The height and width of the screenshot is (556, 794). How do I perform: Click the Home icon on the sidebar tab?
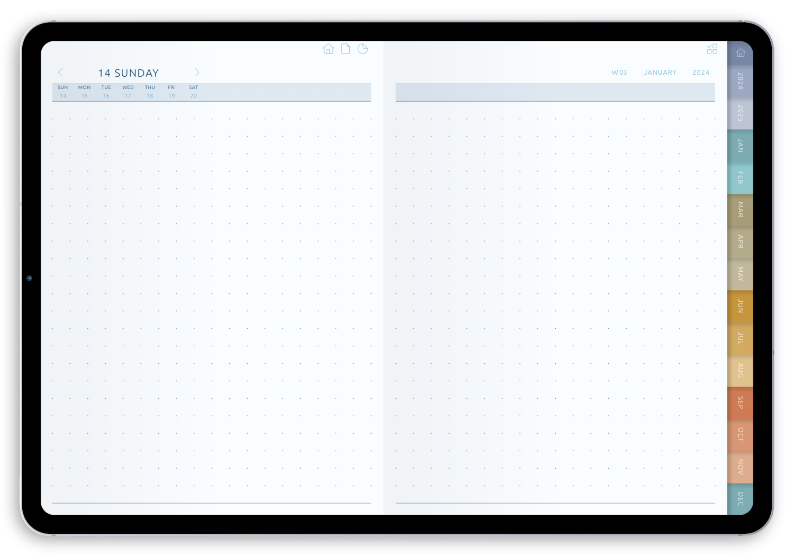click(x=740, y=52)
